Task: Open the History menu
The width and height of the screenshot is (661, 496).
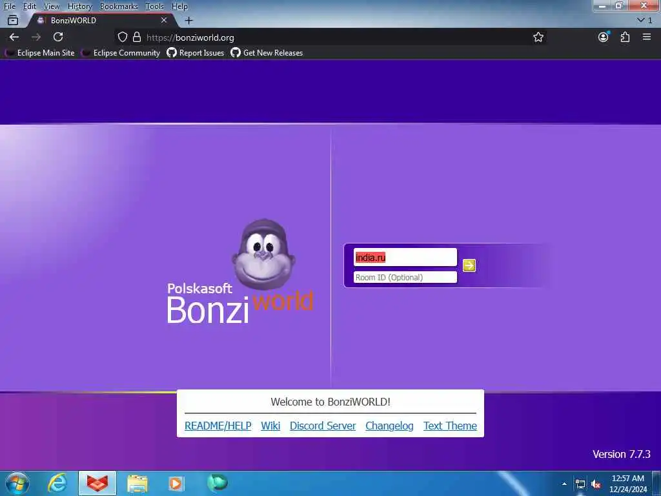Action: click(79, 6)
